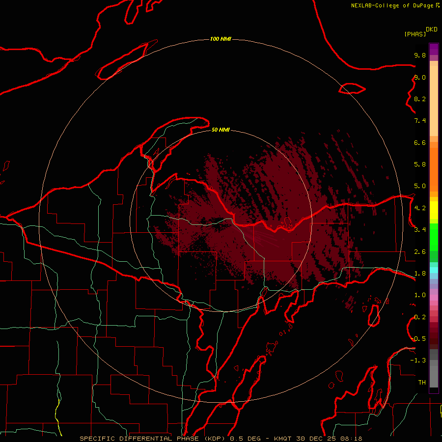442x442 pixels.
Task: Click the [PHAS] legend header
Action: tap(415, 34)
